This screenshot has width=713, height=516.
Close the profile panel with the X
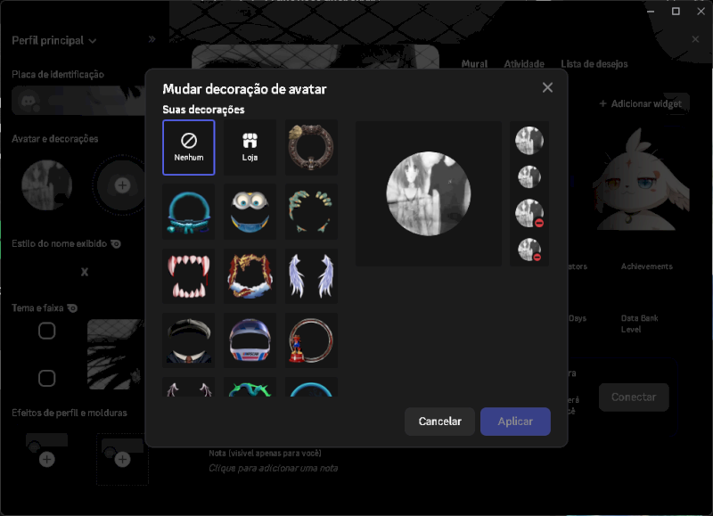(695, 39)
